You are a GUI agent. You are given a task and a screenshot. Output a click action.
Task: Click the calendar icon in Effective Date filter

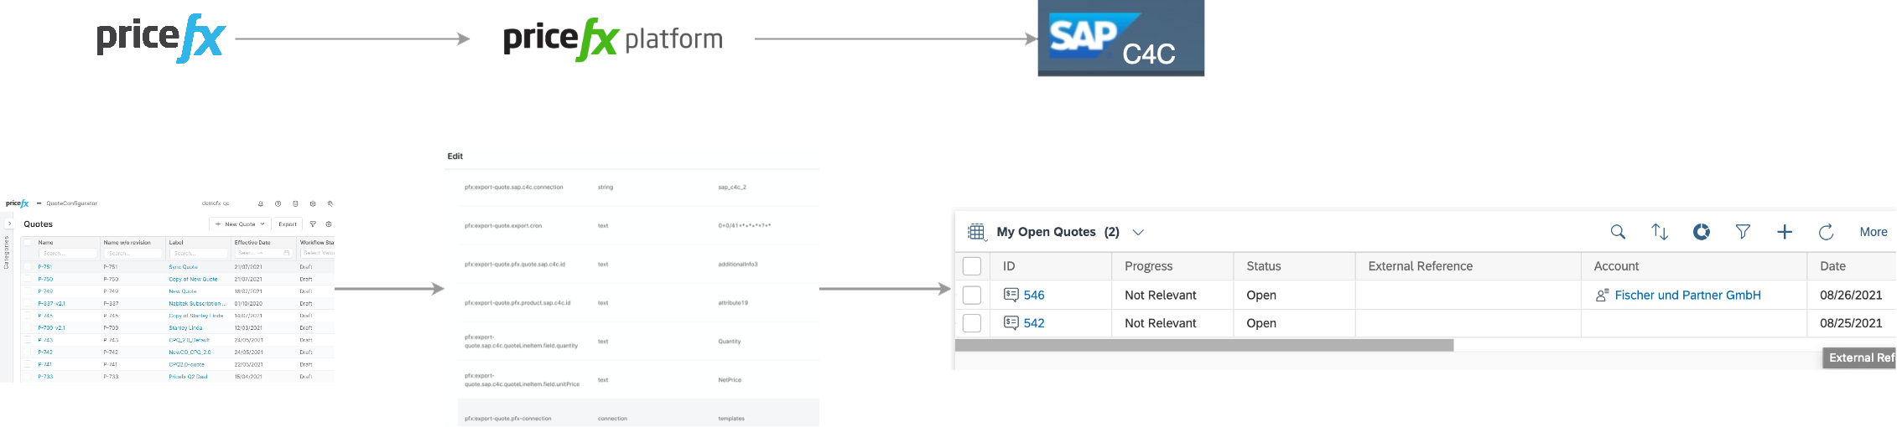(x=286, y=253)
